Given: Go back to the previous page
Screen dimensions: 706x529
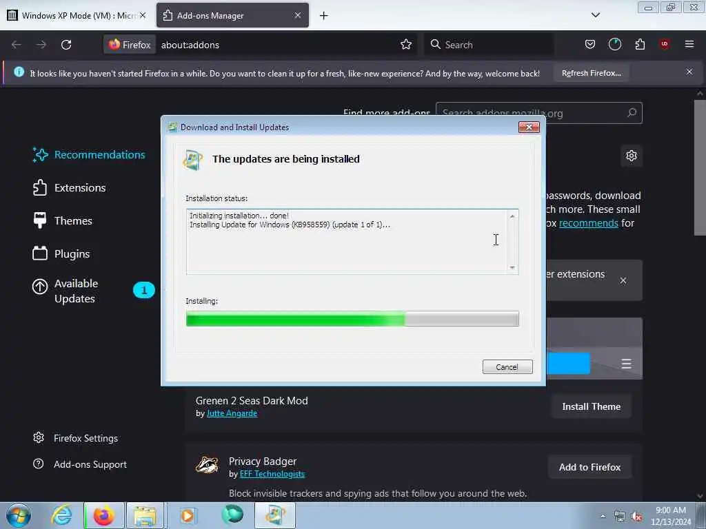Looking at the screenshot, I should tap(17, 45).
